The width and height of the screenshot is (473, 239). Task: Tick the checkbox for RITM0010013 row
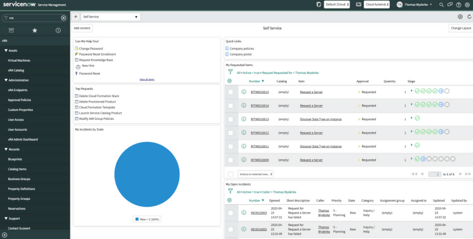click(231, 119)
